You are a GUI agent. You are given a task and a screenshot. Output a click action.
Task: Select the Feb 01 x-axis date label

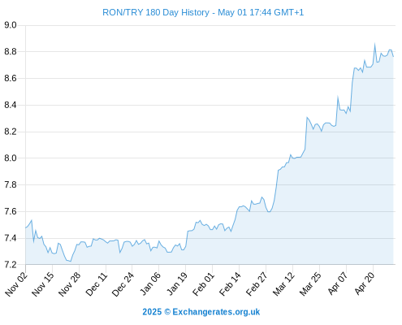point(203,284)
